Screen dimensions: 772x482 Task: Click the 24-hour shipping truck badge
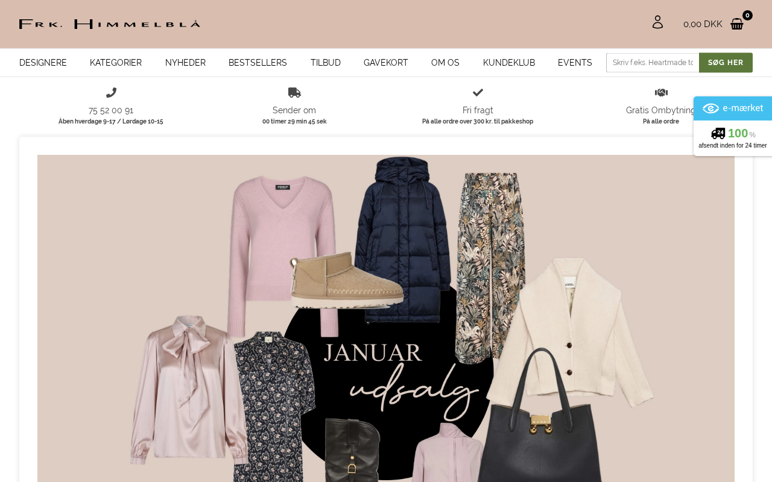point(733,138)
